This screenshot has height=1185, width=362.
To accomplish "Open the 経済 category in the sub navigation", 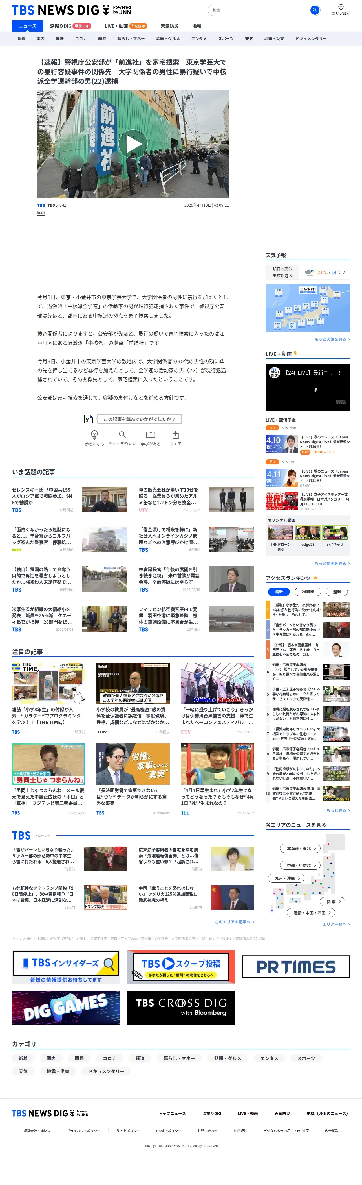I will [102, 39].
